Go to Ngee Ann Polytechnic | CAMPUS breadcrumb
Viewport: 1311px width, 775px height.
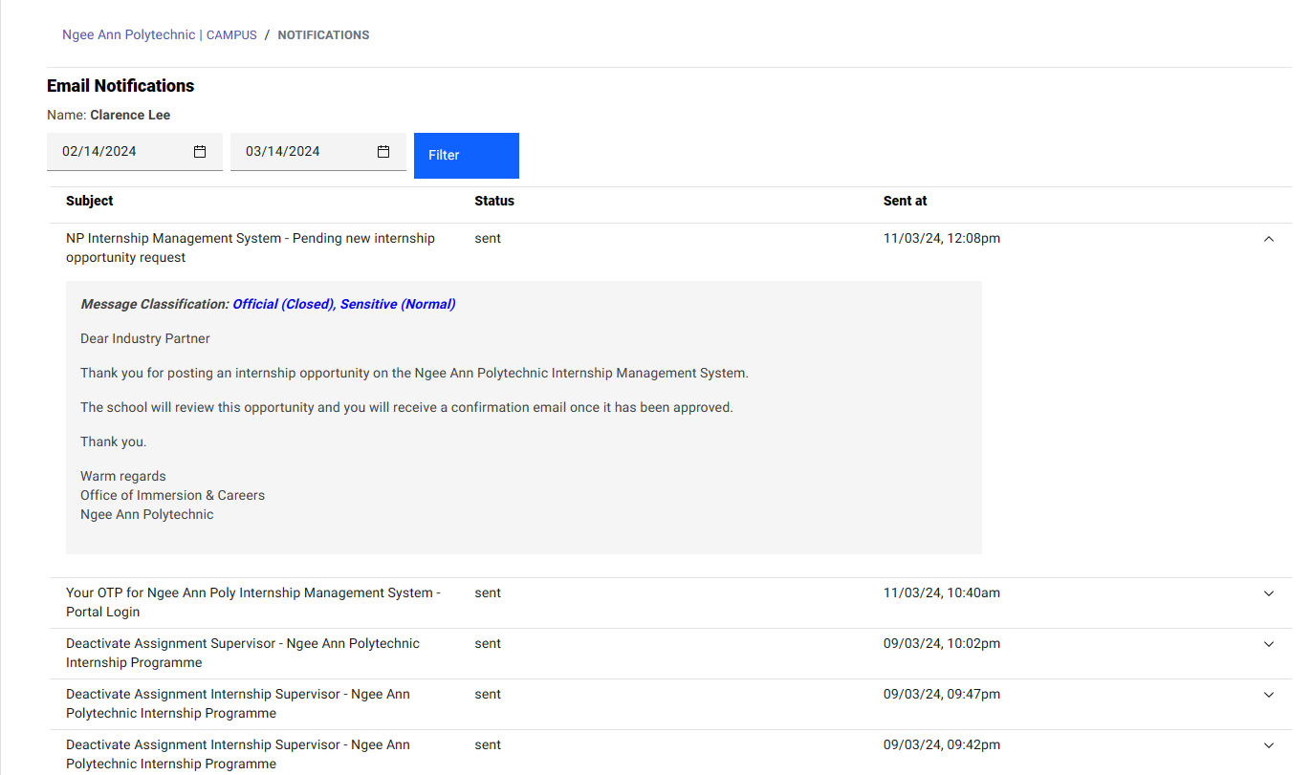(160, 35)
